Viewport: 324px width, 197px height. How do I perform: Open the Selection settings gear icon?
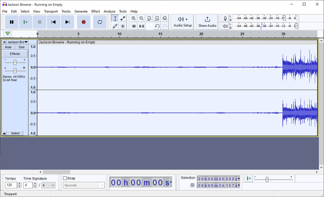192,185
